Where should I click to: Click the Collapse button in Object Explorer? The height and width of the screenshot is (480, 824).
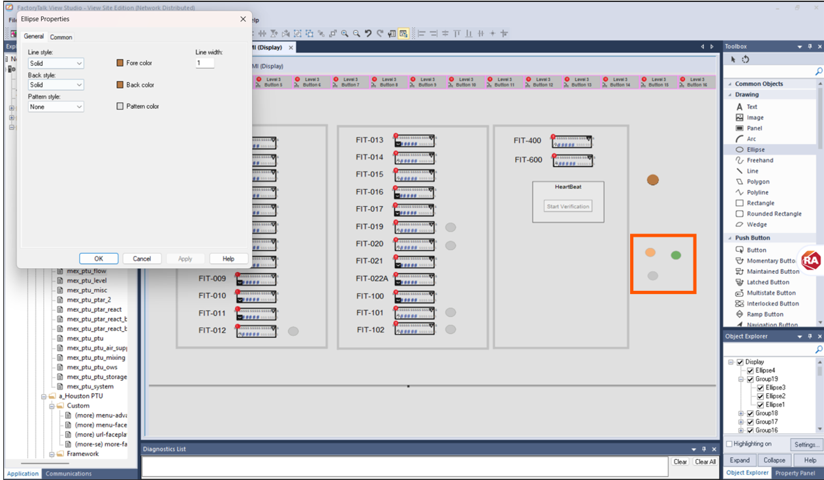774,460
